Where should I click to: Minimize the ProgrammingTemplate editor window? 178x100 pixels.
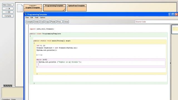click(x=170, y=14)
